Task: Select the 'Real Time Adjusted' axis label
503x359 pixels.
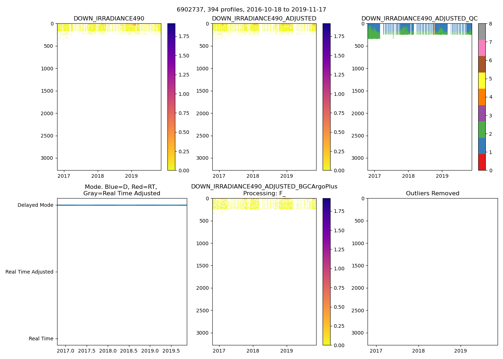Action: tap(29, 272)
